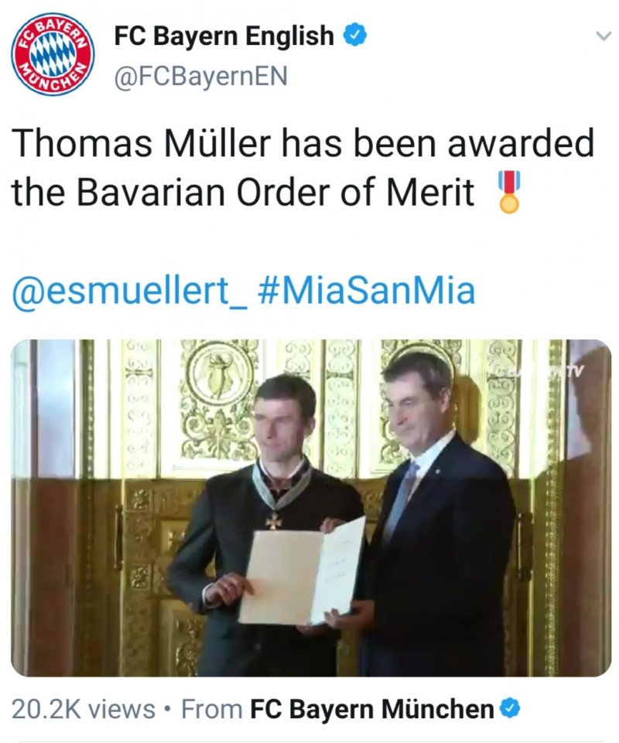Click the certificate held in the video
The height and width of the screenshot is (743, 619).
point(302,572)
